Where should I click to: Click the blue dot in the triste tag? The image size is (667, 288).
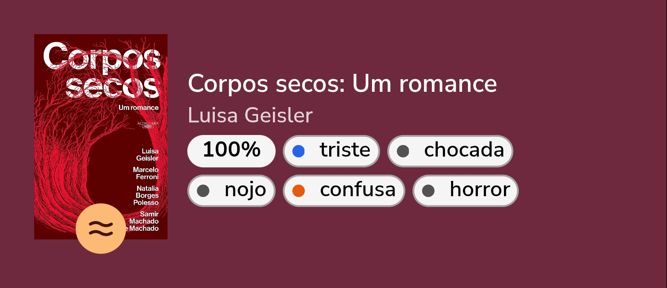pos(299,151)
